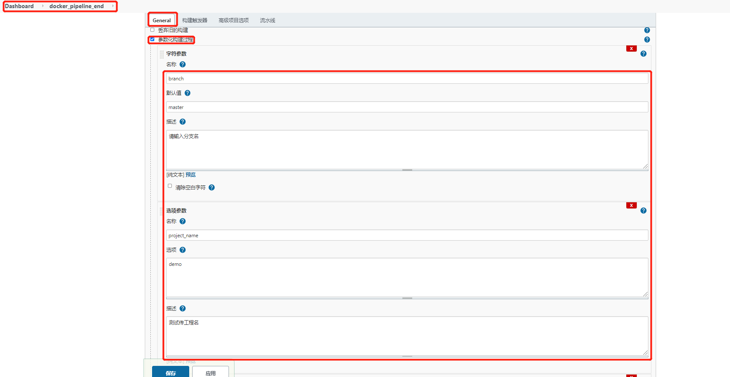Click the 应用 button
The width and height of the screenshot is (730, 377).
[x=211, y=372]
